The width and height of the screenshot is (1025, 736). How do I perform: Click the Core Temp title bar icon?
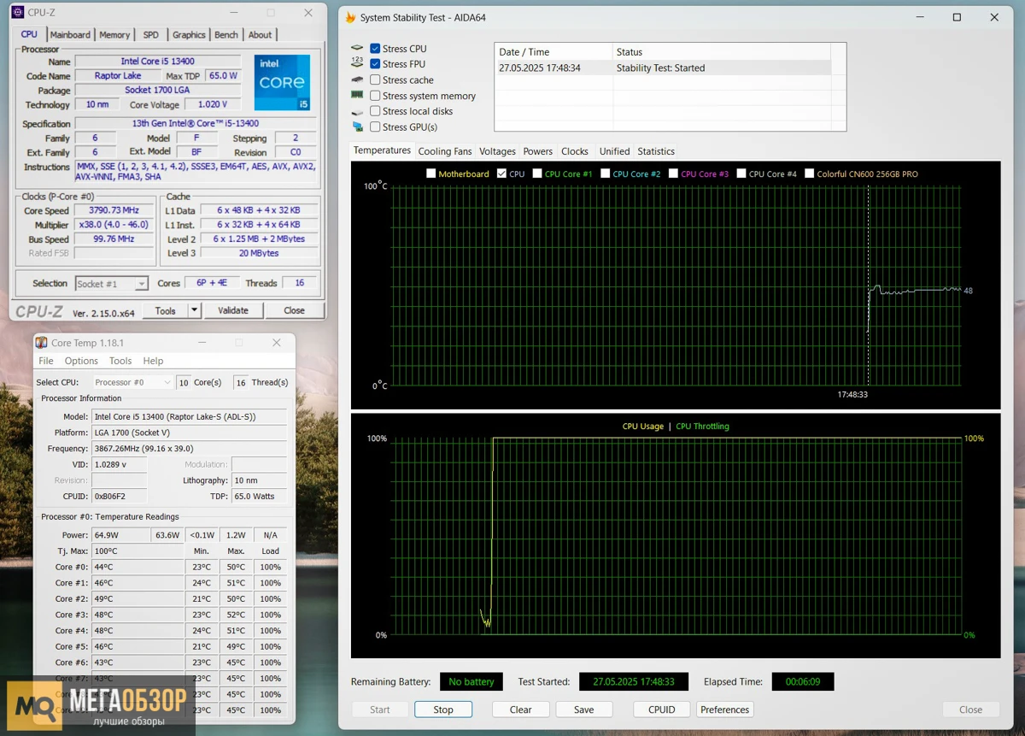pos(41,343)
